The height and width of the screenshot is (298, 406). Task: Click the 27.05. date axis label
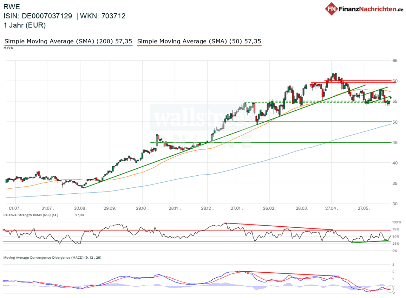point(364,209)
